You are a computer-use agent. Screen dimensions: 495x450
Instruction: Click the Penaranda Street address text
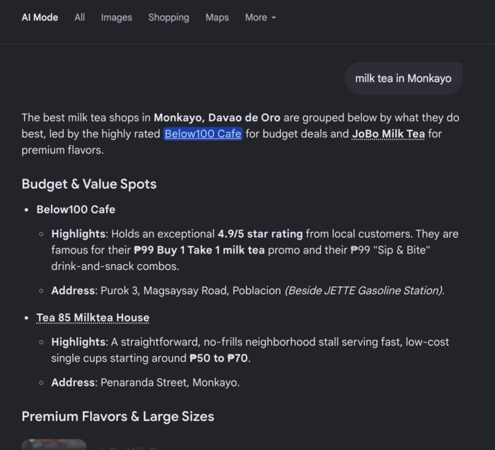pyautogui.click(x=170, y=382)
